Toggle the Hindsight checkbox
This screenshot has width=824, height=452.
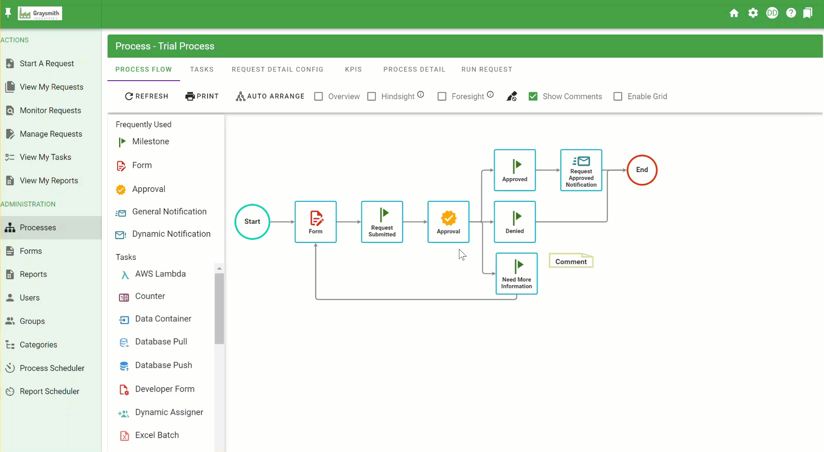click(x=371, y=96)
